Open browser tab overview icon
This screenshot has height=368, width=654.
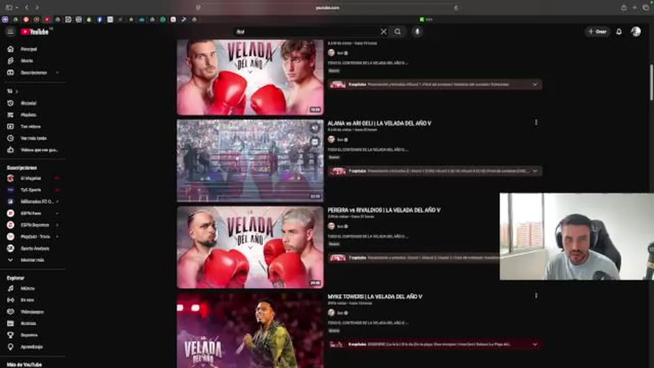click(645, 8)
